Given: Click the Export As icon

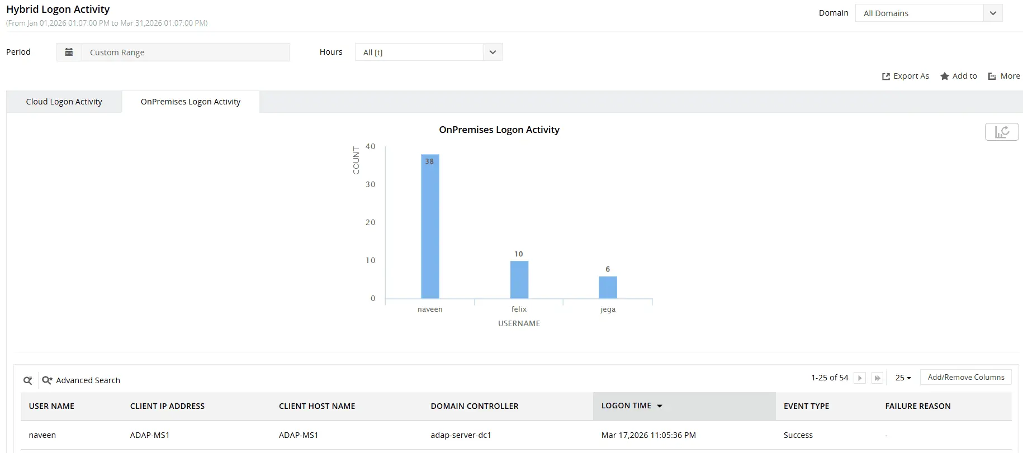Looking at the screenshot, I should [886, 77].
